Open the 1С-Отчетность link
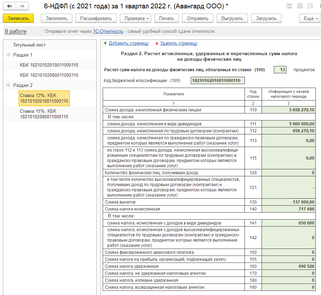Screen dimensions: 321x295 click(108, 31)
